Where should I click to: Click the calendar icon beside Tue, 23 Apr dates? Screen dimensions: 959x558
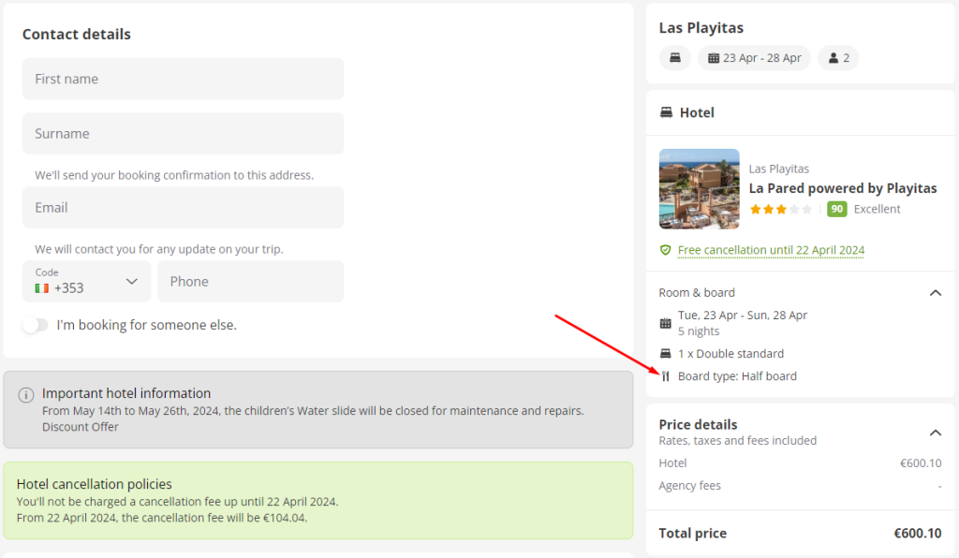pos(666,323)
